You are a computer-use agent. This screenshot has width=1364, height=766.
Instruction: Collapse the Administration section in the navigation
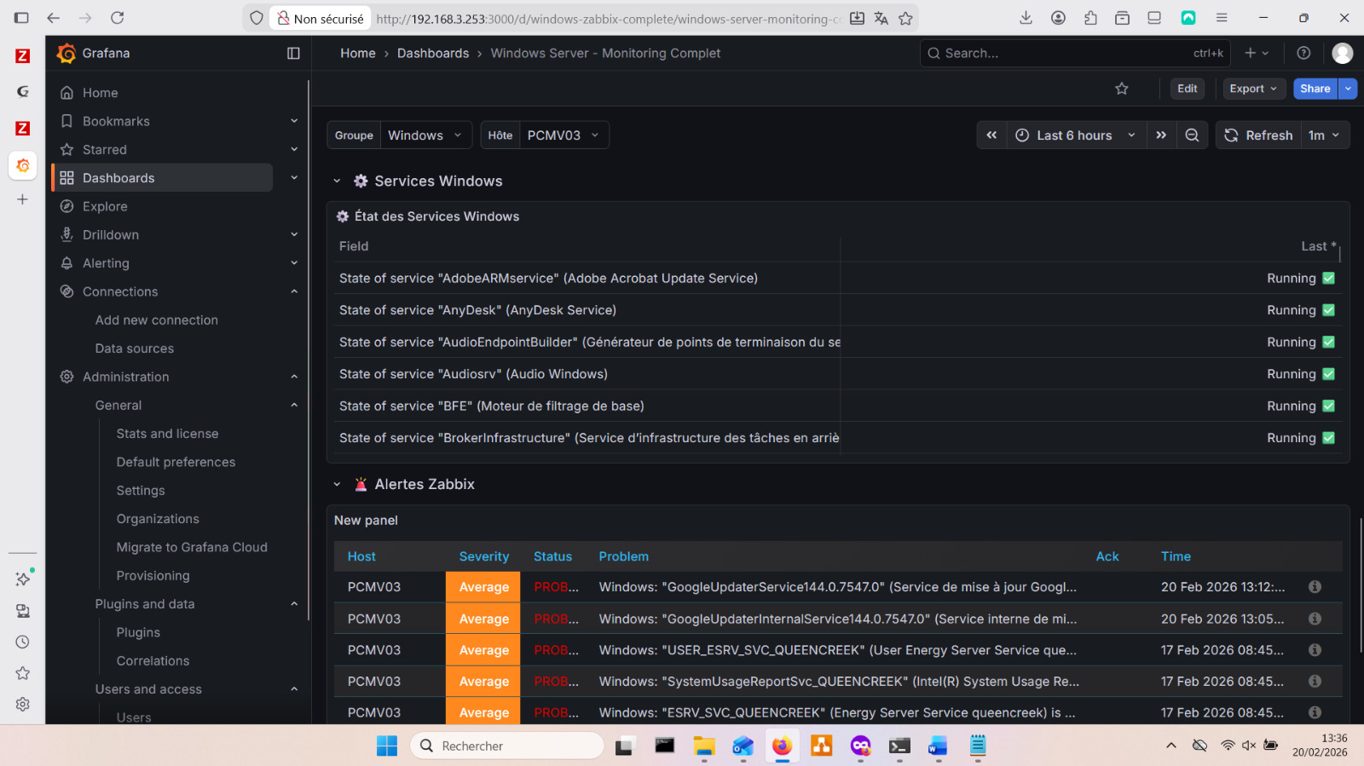tap(294, 377)
